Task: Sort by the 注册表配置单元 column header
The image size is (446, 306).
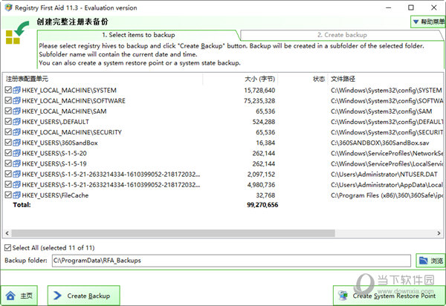Action: pyautogui.click(x=103, y=79)
